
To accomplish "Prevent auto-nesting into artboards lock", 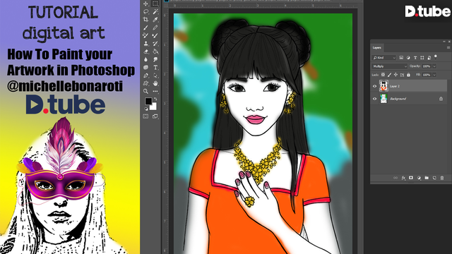I will pos(402,75).
